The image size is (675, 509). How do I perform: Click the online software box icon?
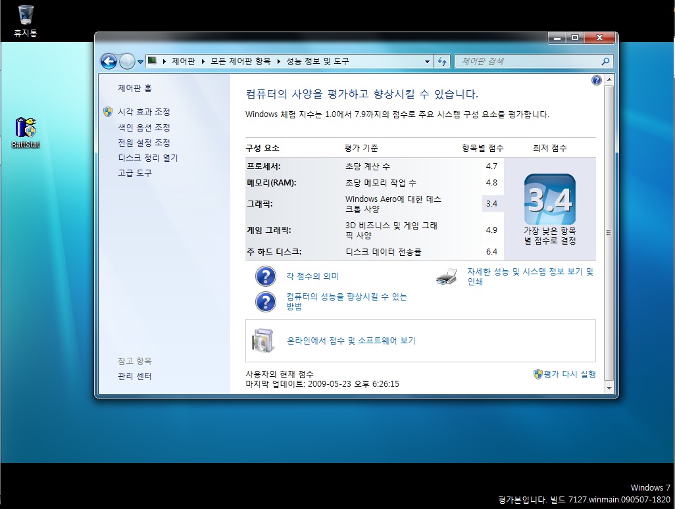point(263,341)
